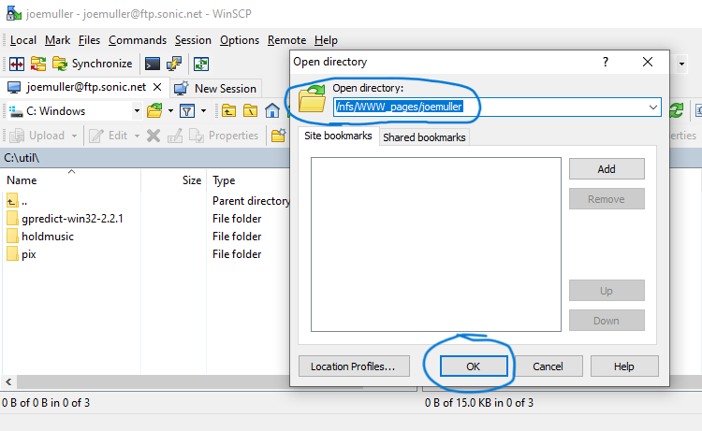702x431 pixels.
Task: Click the local Filter funnel icon
Action: click(x=187, y=110)
